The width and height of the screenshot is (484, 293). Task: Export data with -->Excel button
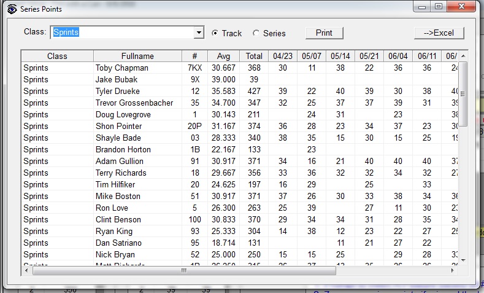pos(439,33)
